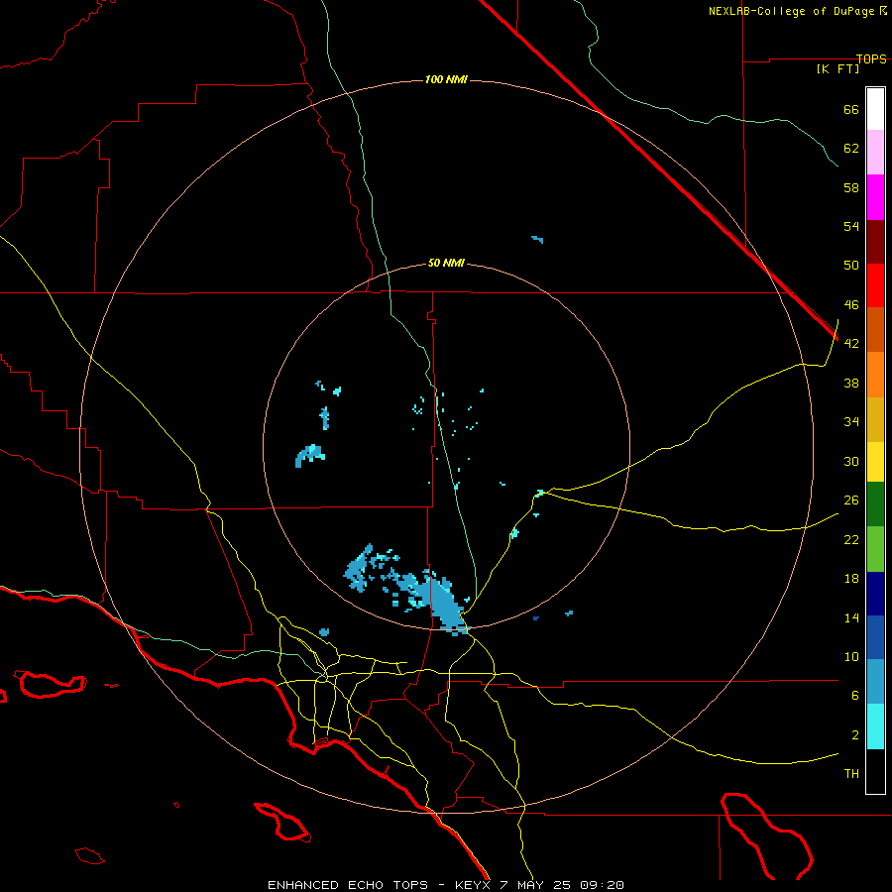The image size is (892, 892).
Task: Click the 09:20 timestamp in the caption
Action: pyautogui.click(x=602, y=885)
